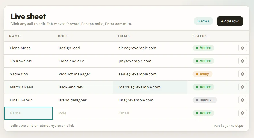Cycle Sadie Cho's Away status
Viewport: 254px width, 138px height.
(202, 74)
